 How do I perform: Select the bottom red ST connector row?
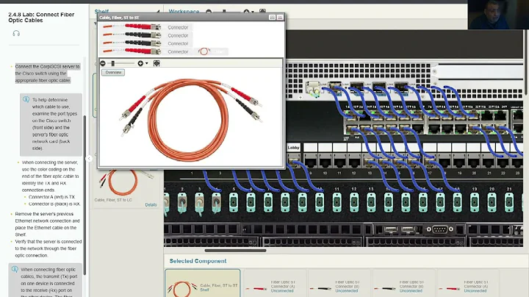[x=147, y=51]
